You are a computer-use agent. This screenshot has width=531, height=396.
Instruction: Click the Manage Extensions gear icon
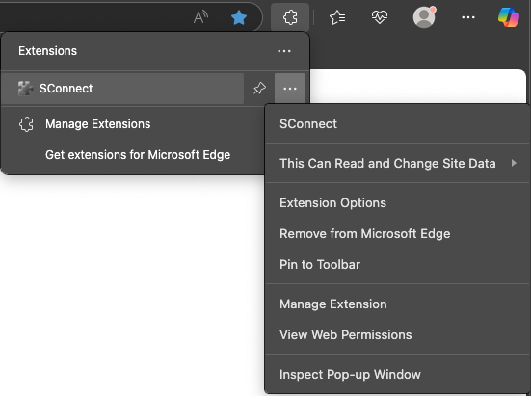point(26,124)
